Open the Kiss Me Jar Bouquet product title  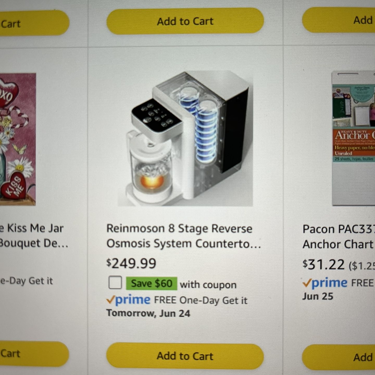point(34,236)
